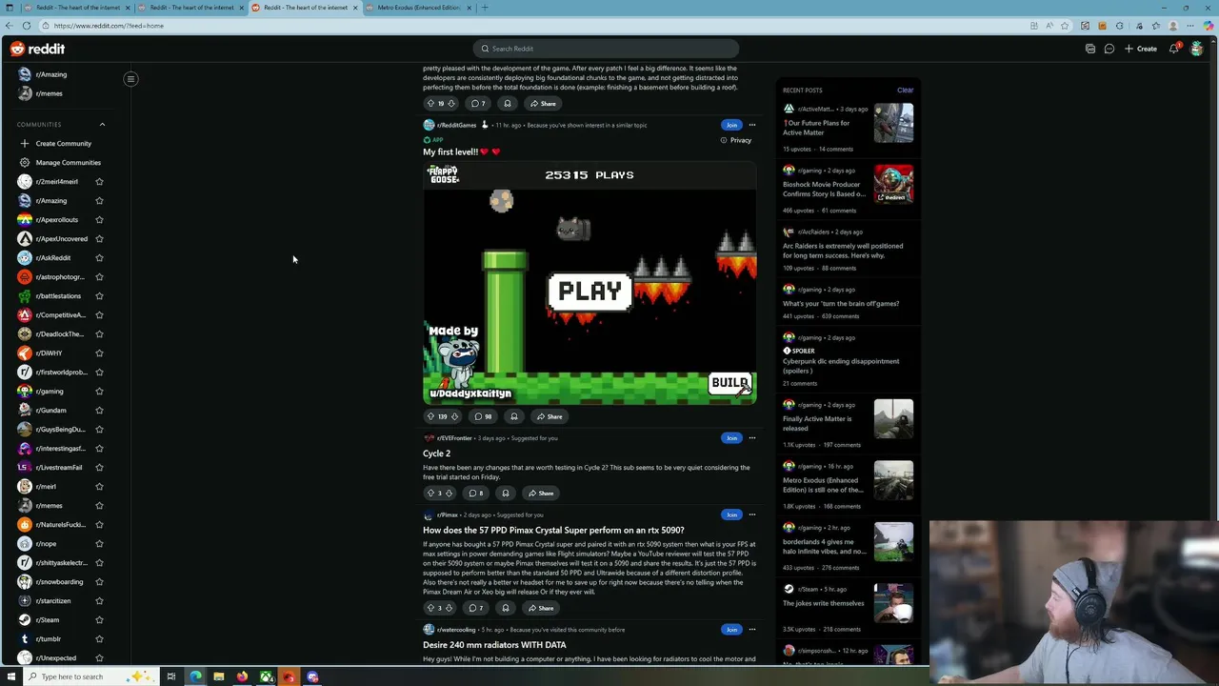Share the 'My first level!!' post
The width and height of the screenshot is (1219, 686).
point(549,416)
